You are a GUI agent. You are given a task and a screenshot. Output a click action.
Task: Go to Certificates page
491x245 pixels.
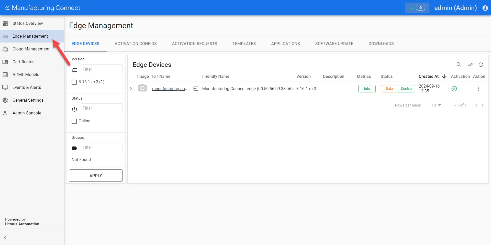pos(32,62)
